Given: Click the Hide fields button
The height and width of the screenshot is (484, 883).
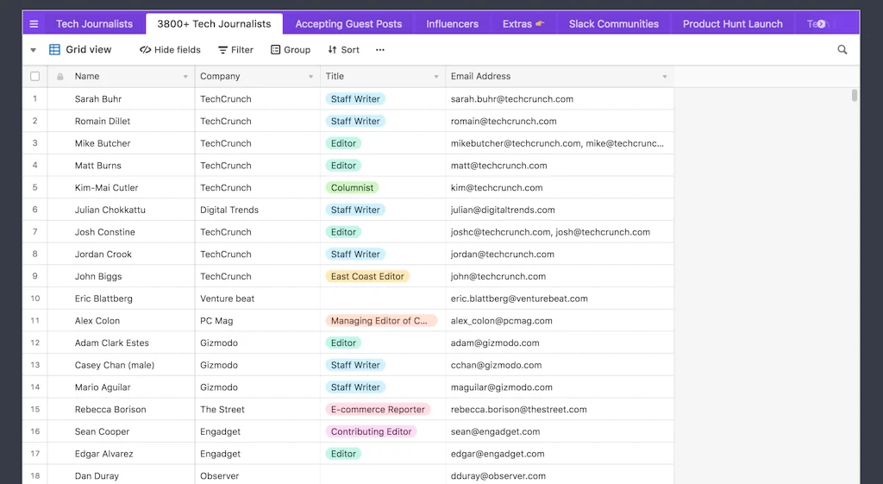Looking at the screenshot, I should pyautogui.click(x=170, y=49).
